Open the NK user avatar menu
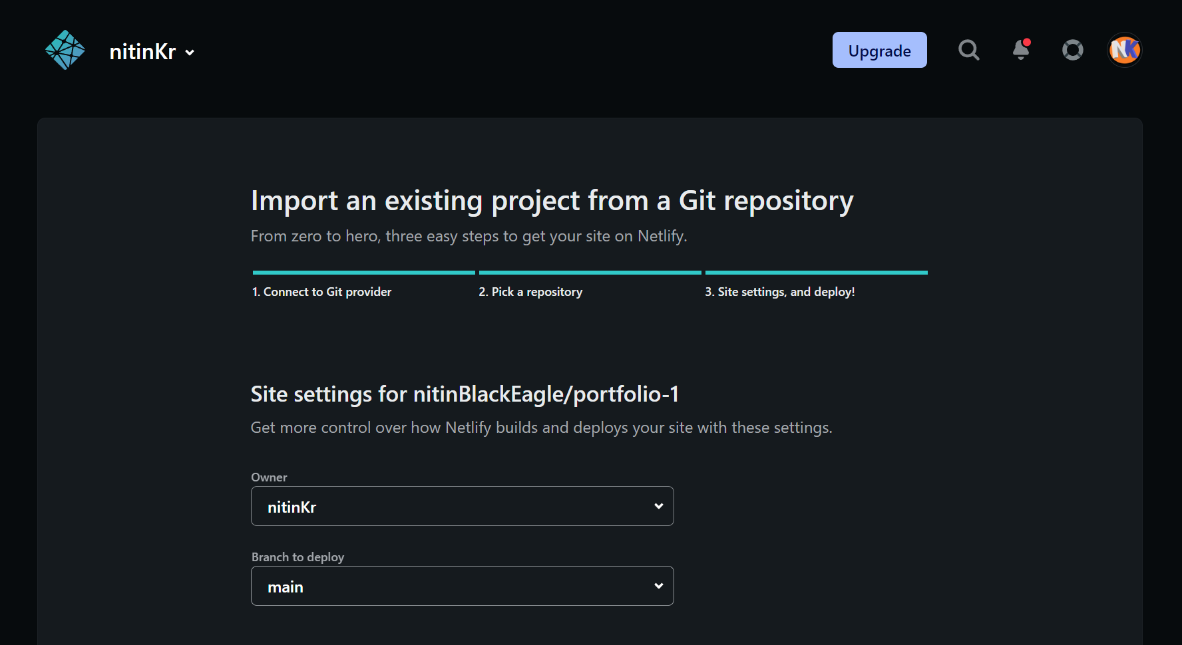Viewport: 1182px width, 645px height. coord(1125,50)
